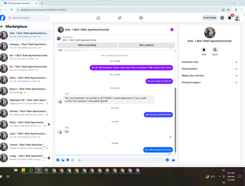Expand Media, files and links section
The image size is (245, 186).
(x=210, y=75)
